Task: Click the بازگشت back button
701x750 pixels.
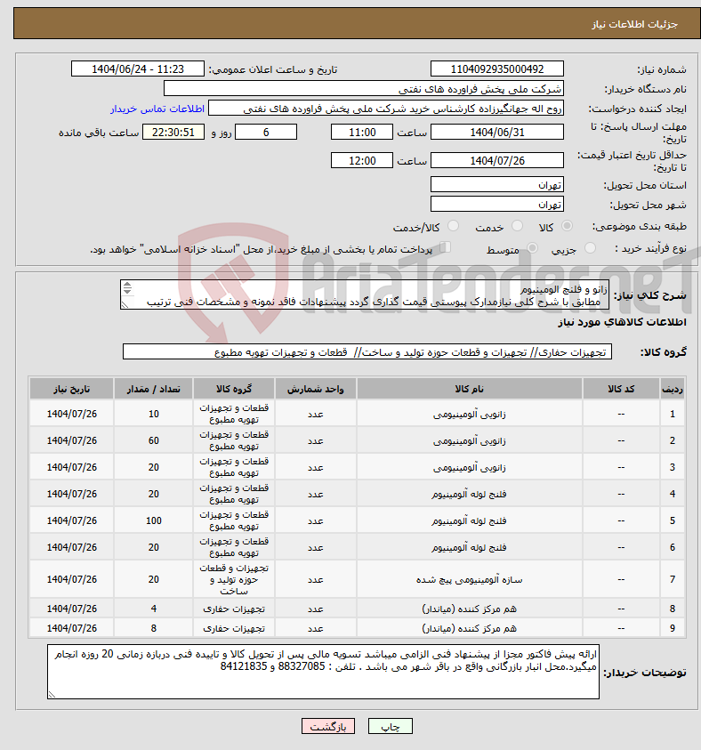Action: point(328,726)
